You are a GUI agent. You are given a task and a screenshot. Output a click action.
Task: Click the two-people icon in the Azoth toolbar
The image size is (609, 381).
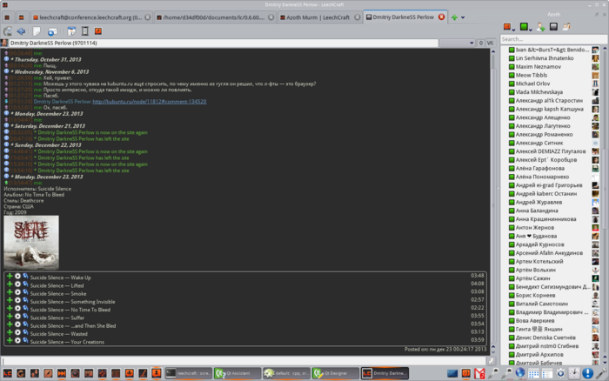567,27
